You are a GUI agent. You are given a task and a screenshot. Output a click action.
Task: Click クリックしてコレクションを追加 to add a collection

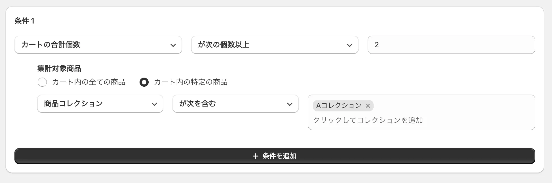(x=368, y=120)
